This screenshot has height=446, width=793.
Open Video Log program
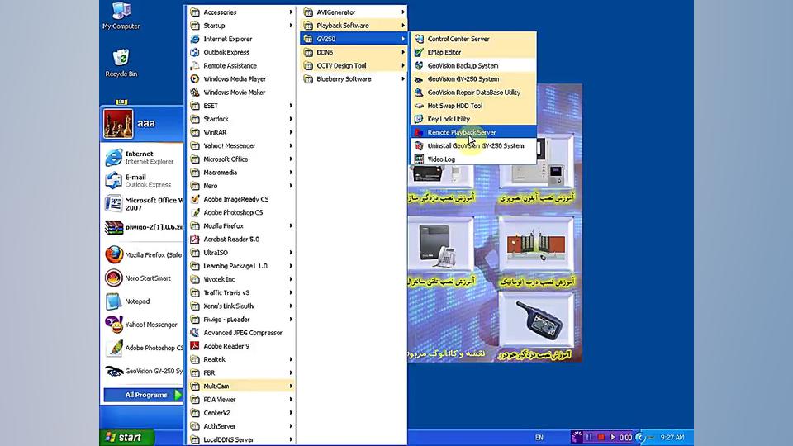[x=473, y=159]
